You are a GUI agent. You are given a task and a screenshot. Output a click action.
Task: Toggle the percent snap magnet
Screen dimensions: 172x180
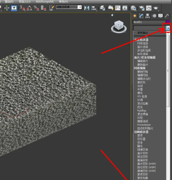pyautogui.click(x=36, y=8)
